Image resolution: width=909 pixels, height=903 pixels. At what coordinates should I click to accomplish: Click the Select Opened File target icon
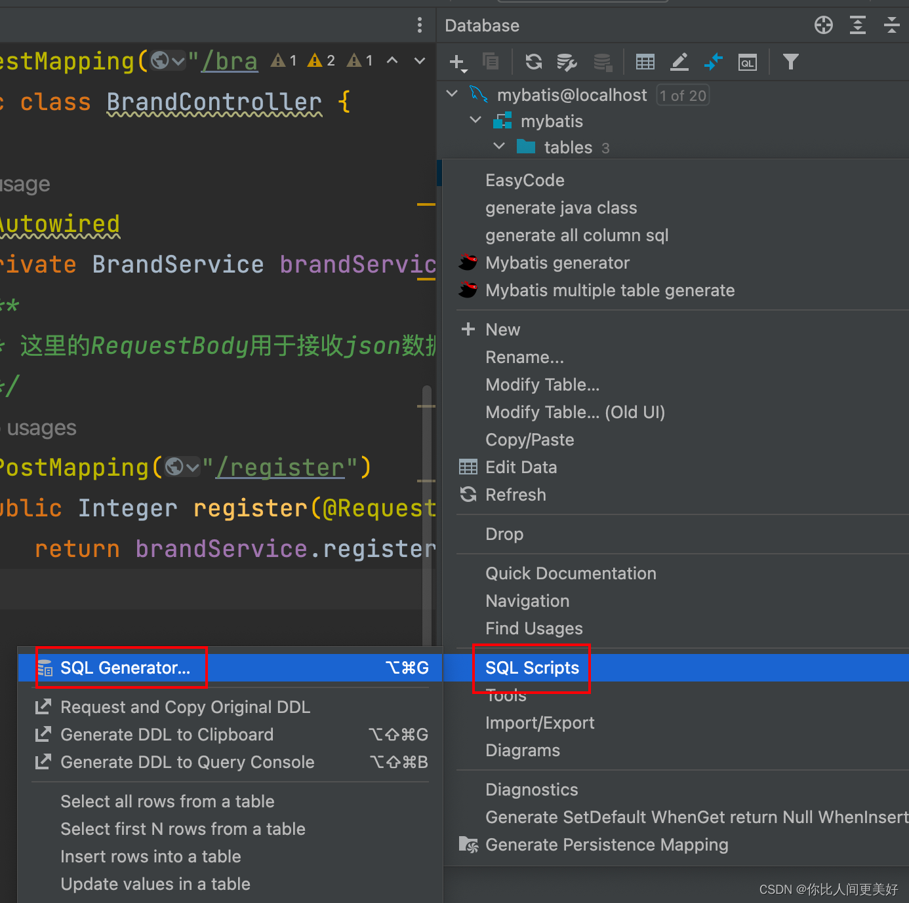pos(824,25)
